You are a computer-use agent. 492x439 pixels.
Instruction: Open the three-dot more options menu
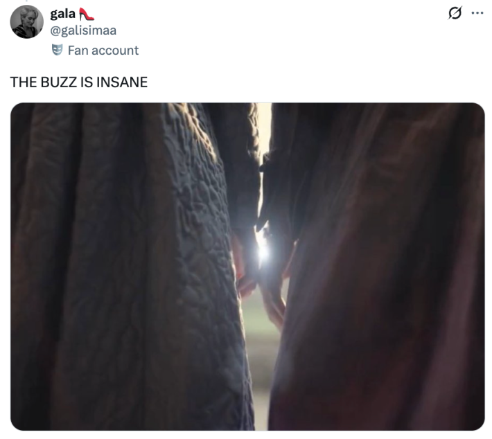[477, 13]
